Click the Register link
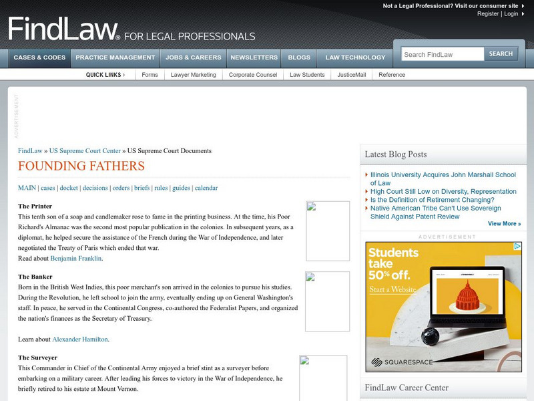The width and height of the screenshot is (534, 401). 488,13
